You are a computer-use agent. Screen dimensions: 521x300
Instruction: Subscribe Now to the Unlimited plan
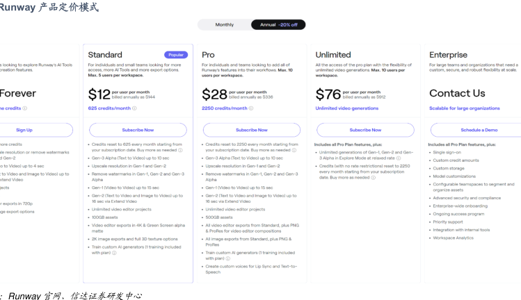coord(365,130)
